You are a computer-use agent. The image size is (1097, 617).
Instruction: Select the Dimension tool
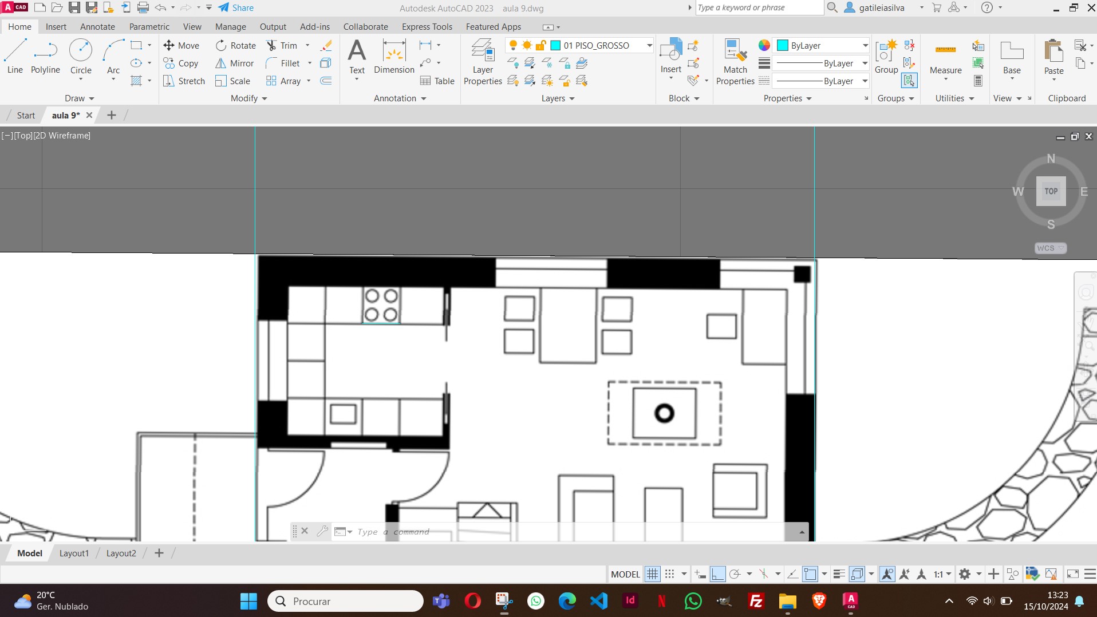point(394,57)
